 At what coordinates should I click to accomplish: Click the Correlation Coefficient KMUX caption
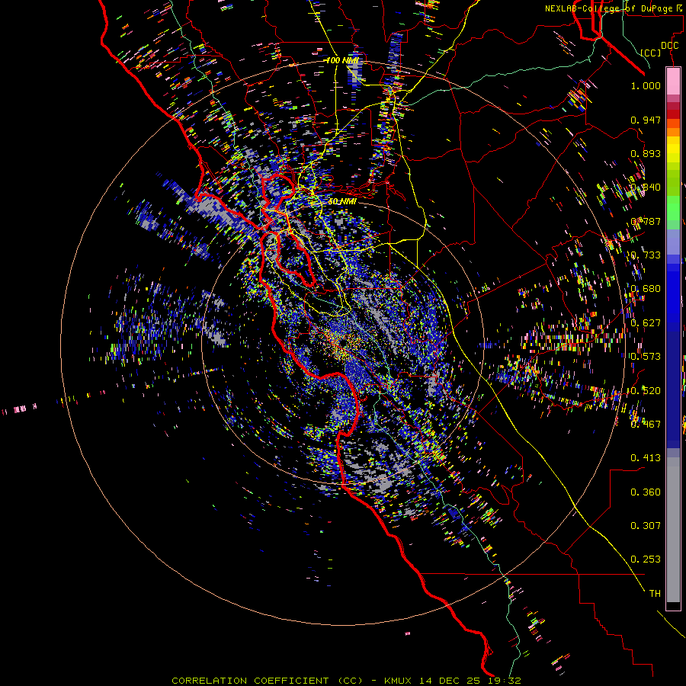[346, 681]
